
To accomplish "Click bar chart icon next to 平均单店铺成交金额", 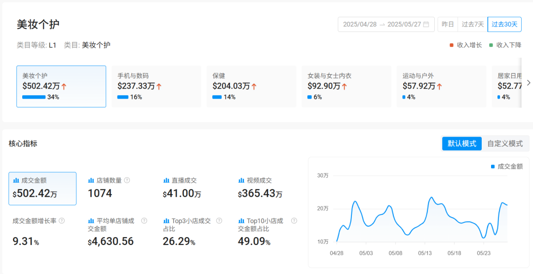I will click(91, 221).
